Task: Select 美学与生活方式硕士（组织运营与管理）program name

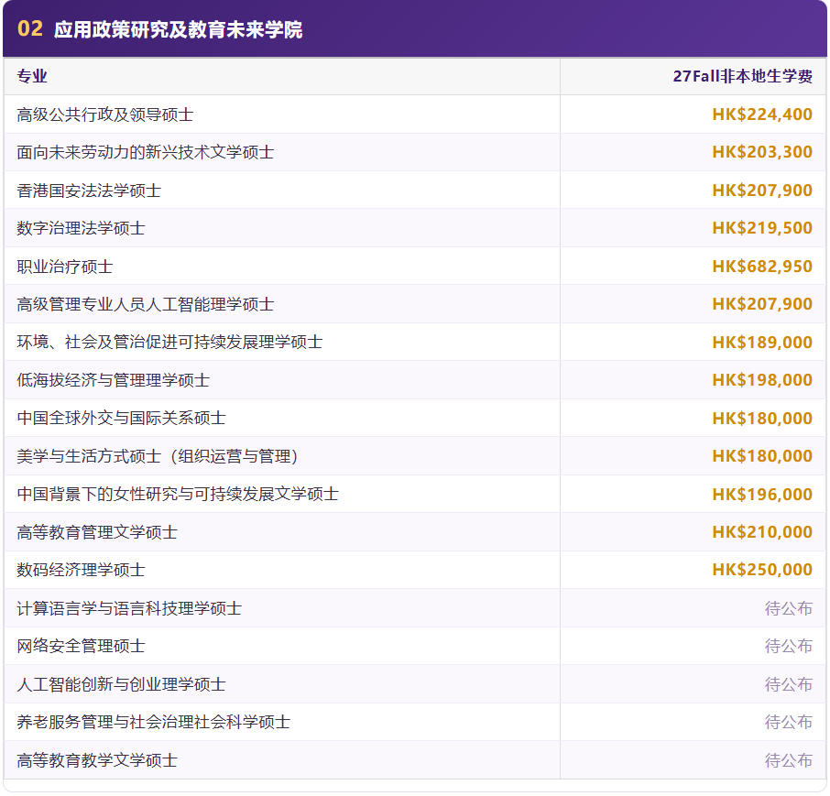Action: click(x=158, y=456)
